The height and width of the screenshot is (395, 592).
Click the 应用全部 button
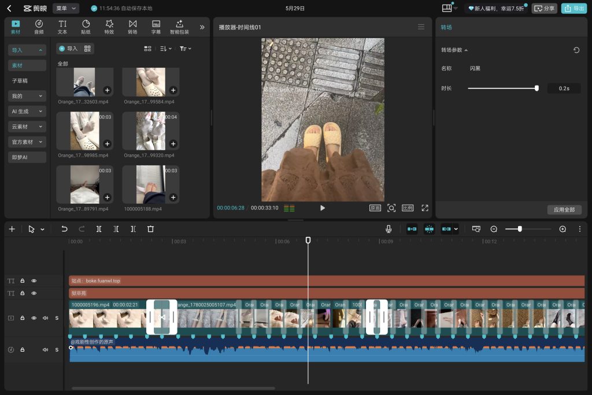tap(564, 209)
